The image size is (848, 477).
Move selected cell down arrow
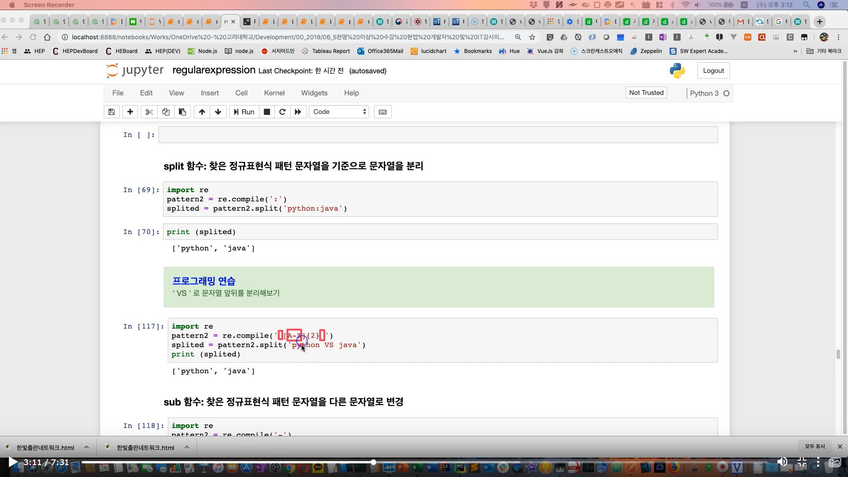click(x=218, y=112)
